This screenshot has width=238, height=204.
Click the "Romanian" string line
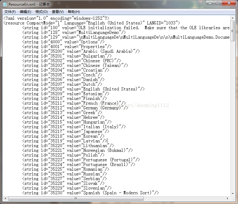pos(66,169)
